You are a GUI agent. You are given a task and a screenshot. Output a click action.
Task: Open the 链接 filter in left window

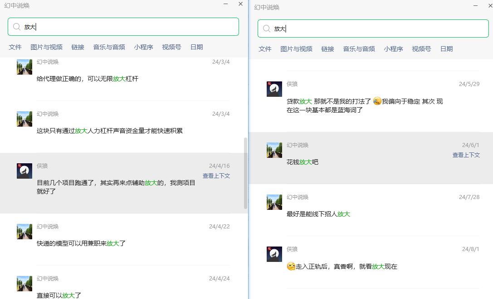tap(77, 47)
